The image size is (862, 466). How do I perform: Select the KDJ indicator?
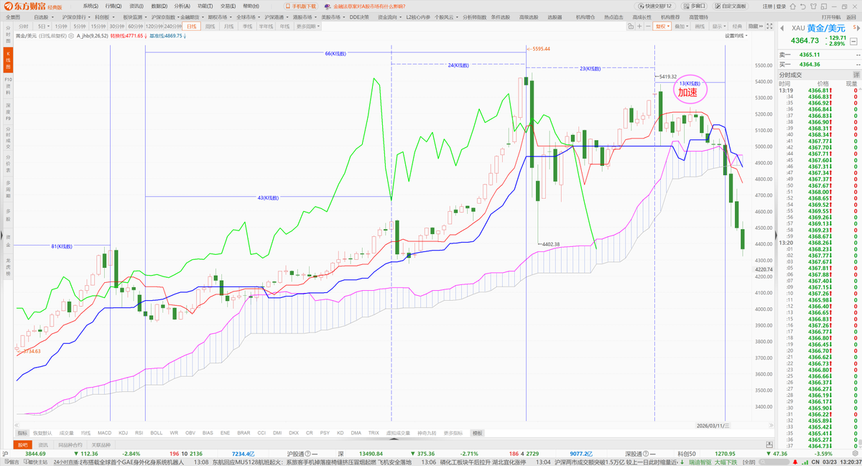(x=123, y=433)
